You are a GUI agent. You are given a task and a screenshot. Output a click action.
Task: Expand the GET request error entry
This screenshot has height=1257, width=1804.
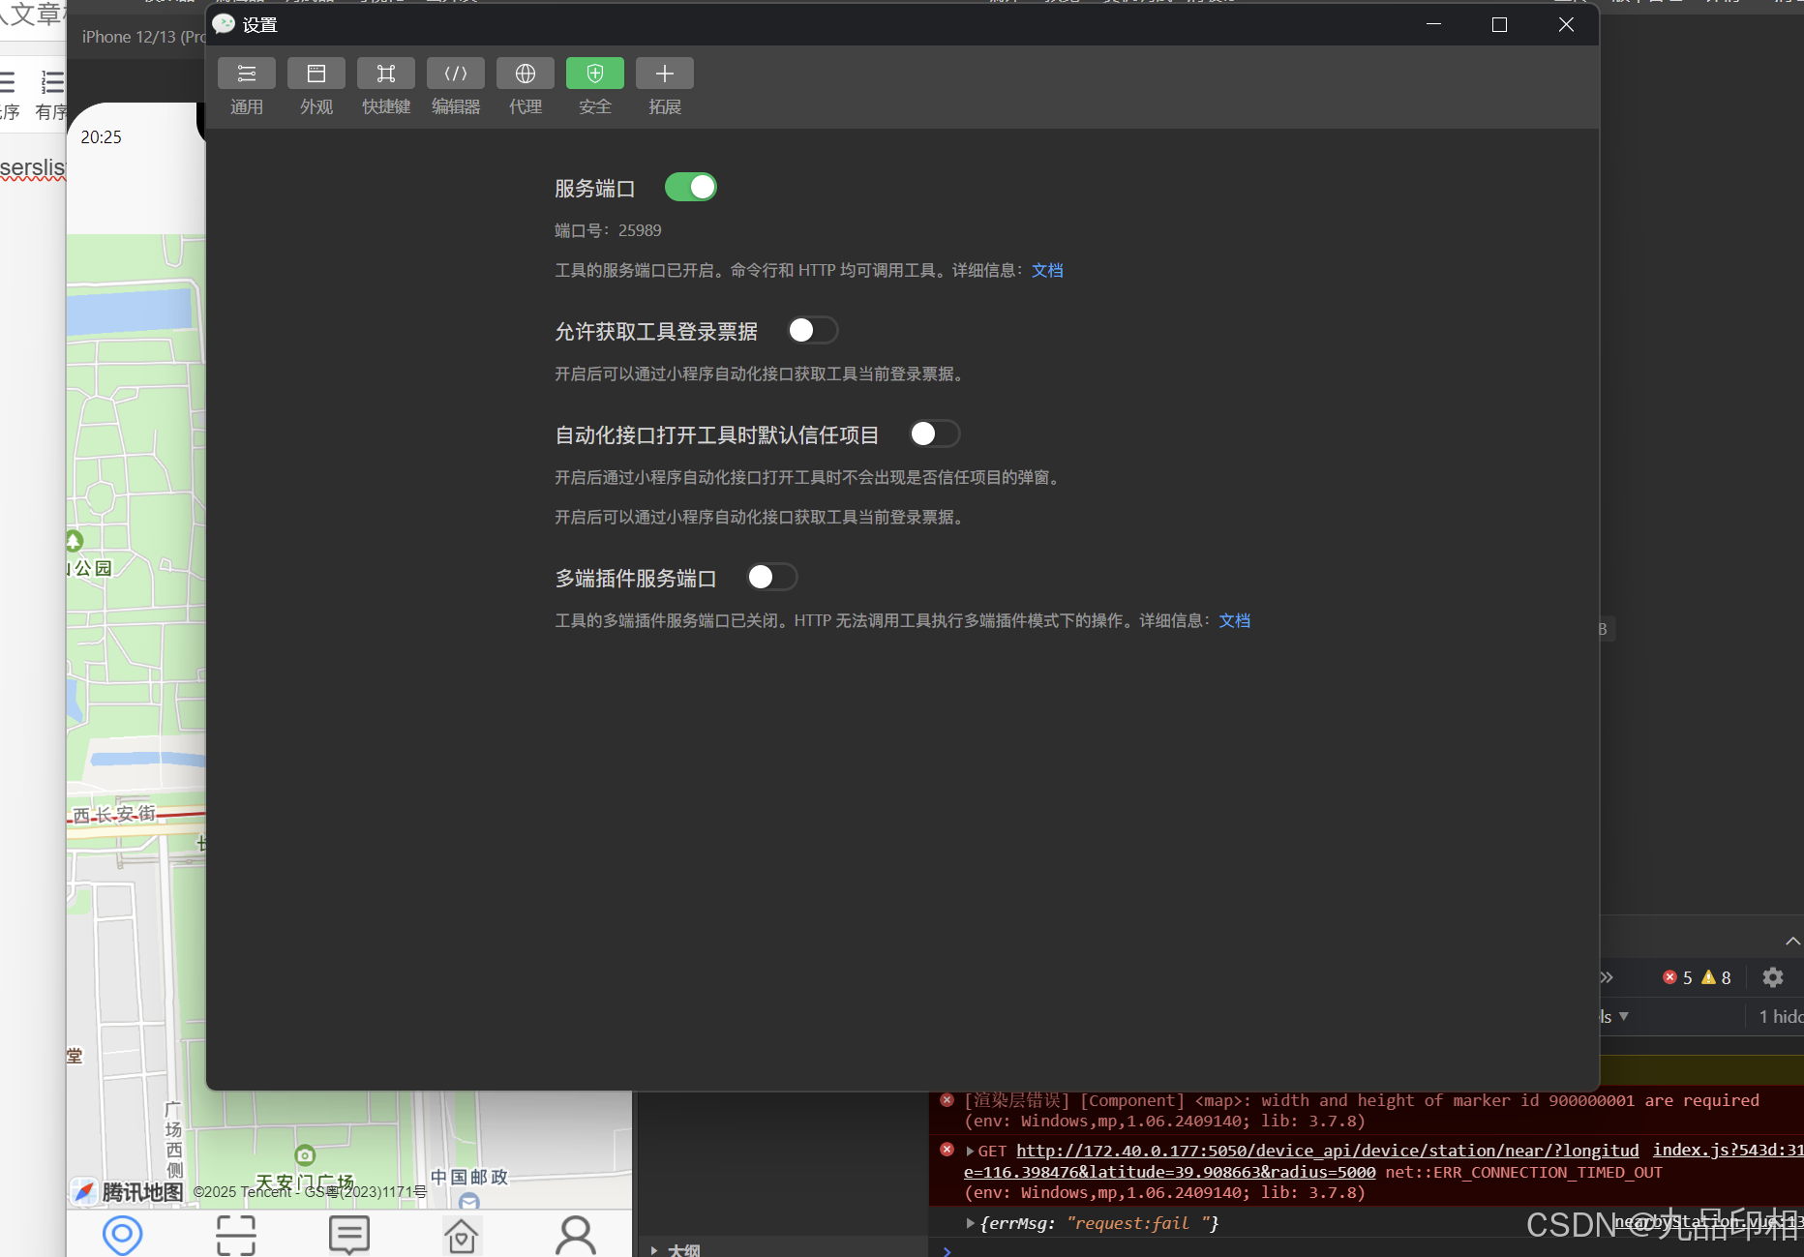click(x=970, y=1151)
